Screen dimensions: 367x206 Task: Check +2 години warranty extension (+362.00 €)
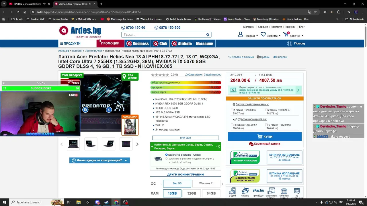pos(266,125)
